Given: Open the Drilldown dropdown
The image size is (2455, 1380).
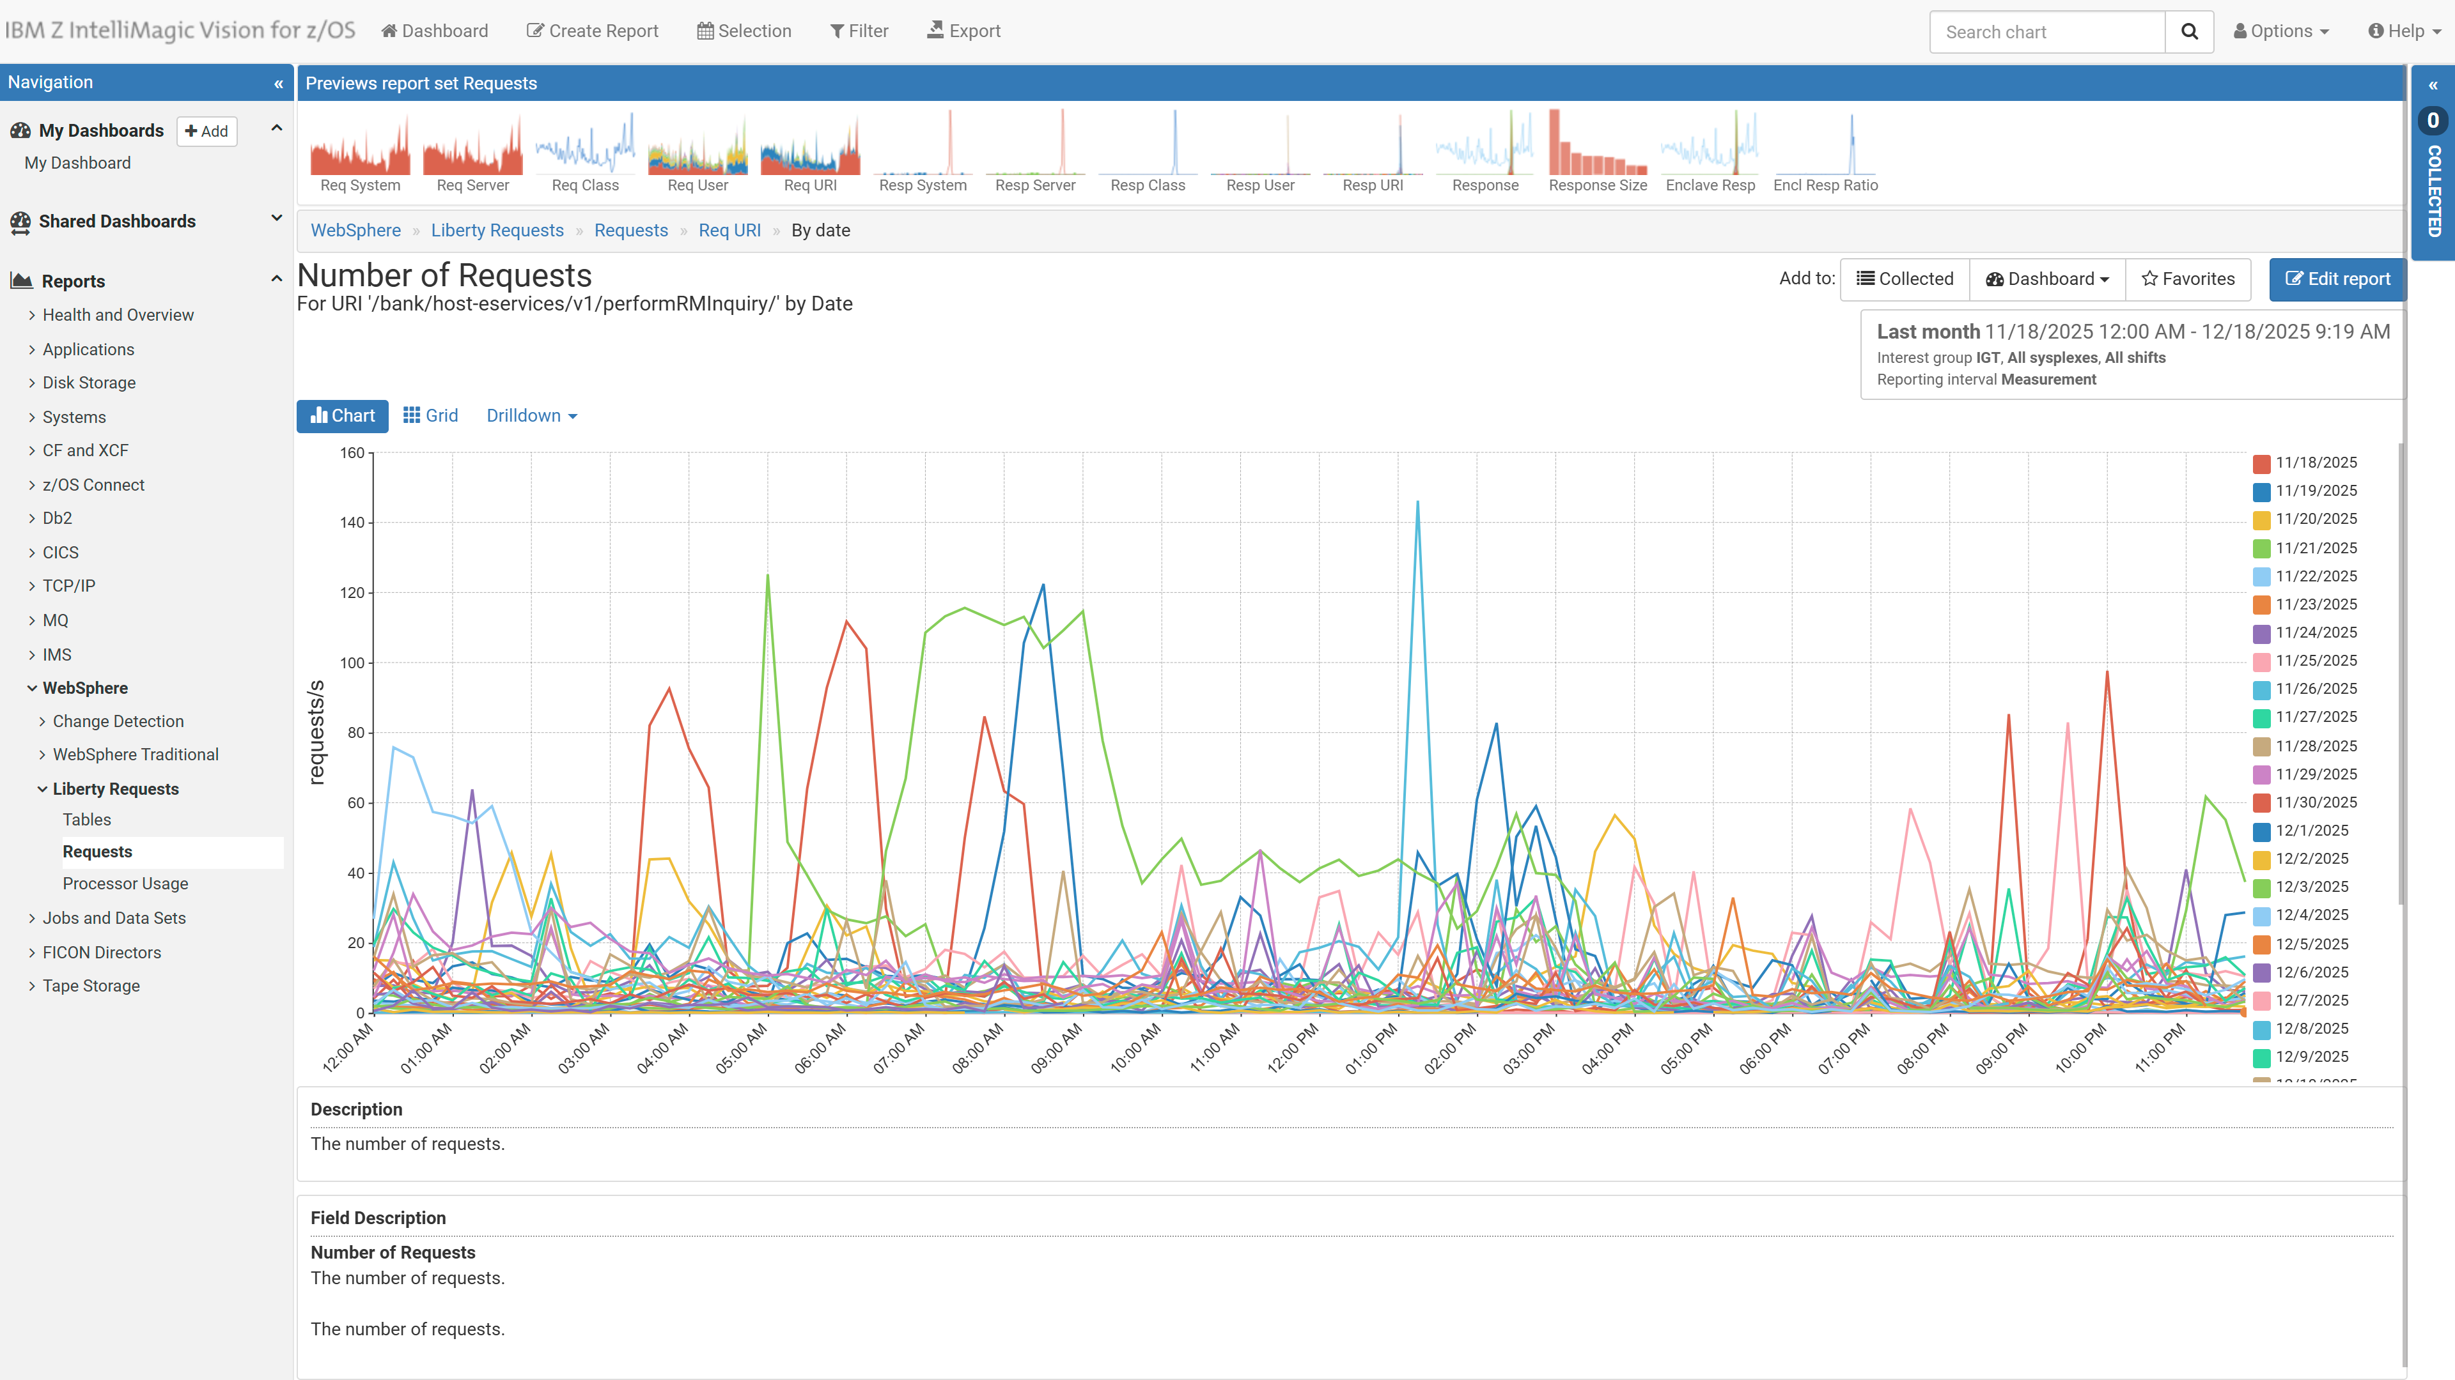Looking at the screenshot, I should (x=532, y=416).
